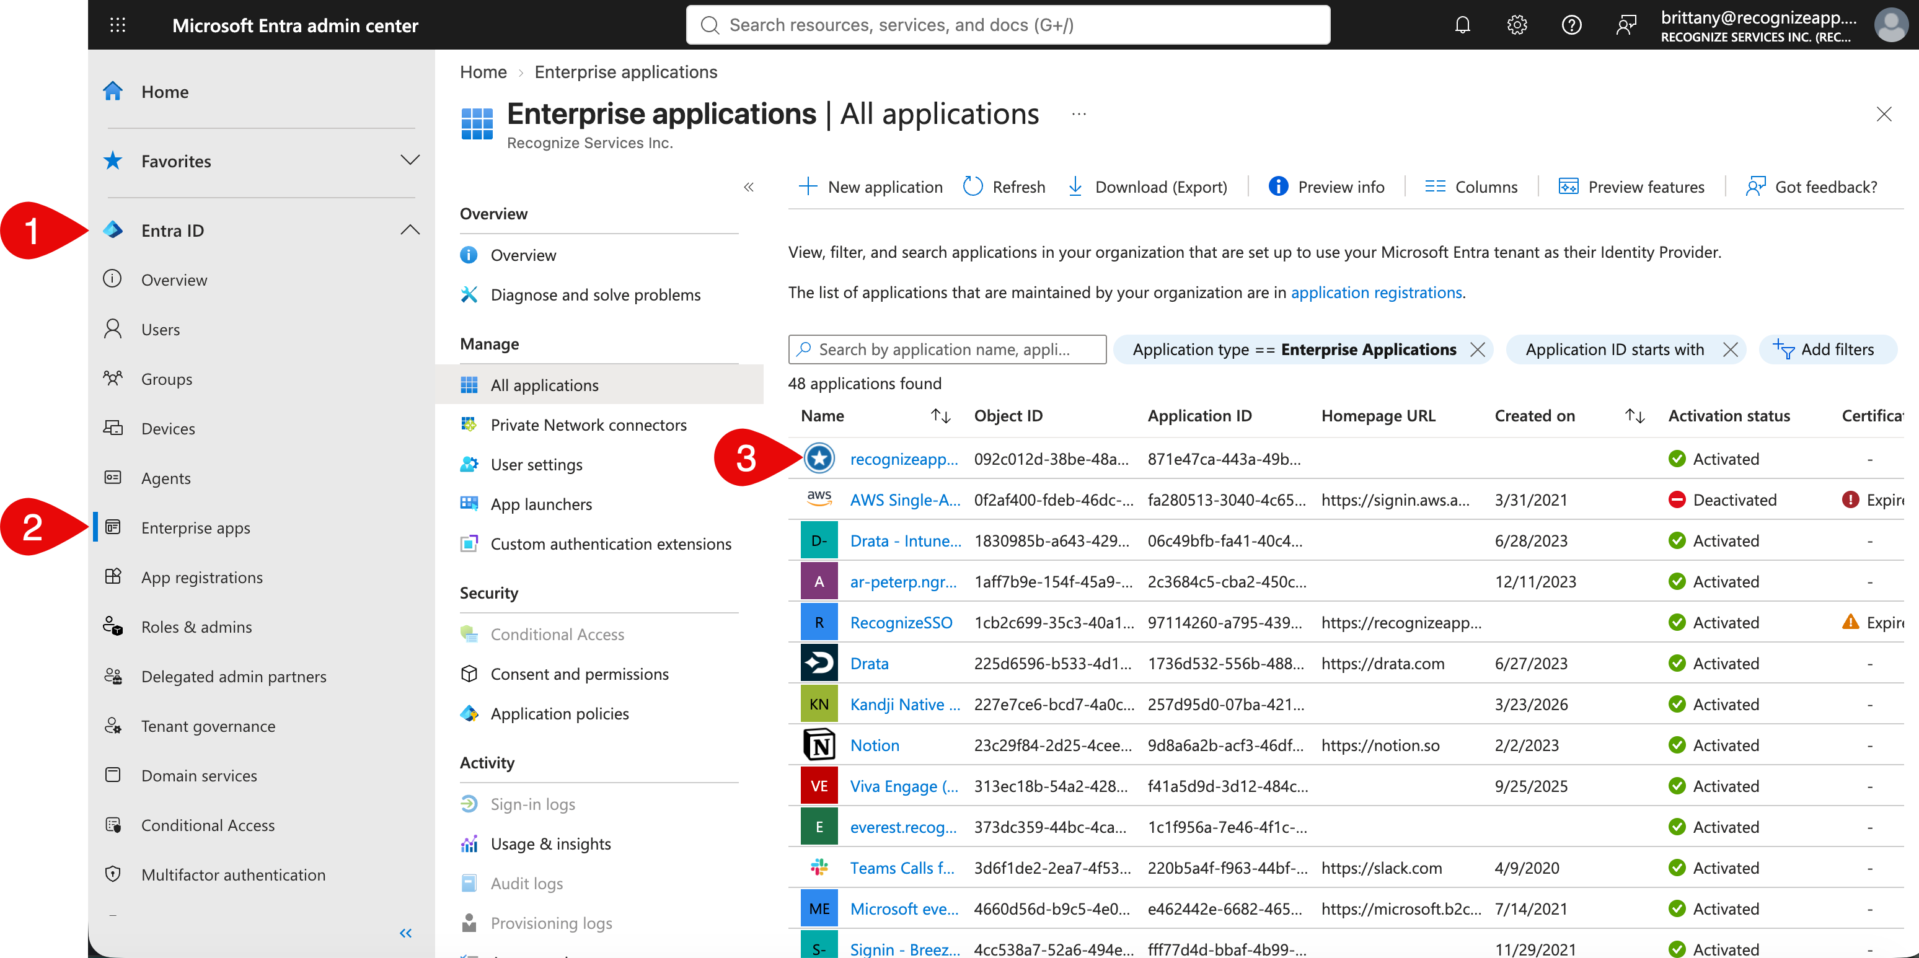Open notifications bell icon
This screenshot has height=958, width=1919.
coord(1462,25)
